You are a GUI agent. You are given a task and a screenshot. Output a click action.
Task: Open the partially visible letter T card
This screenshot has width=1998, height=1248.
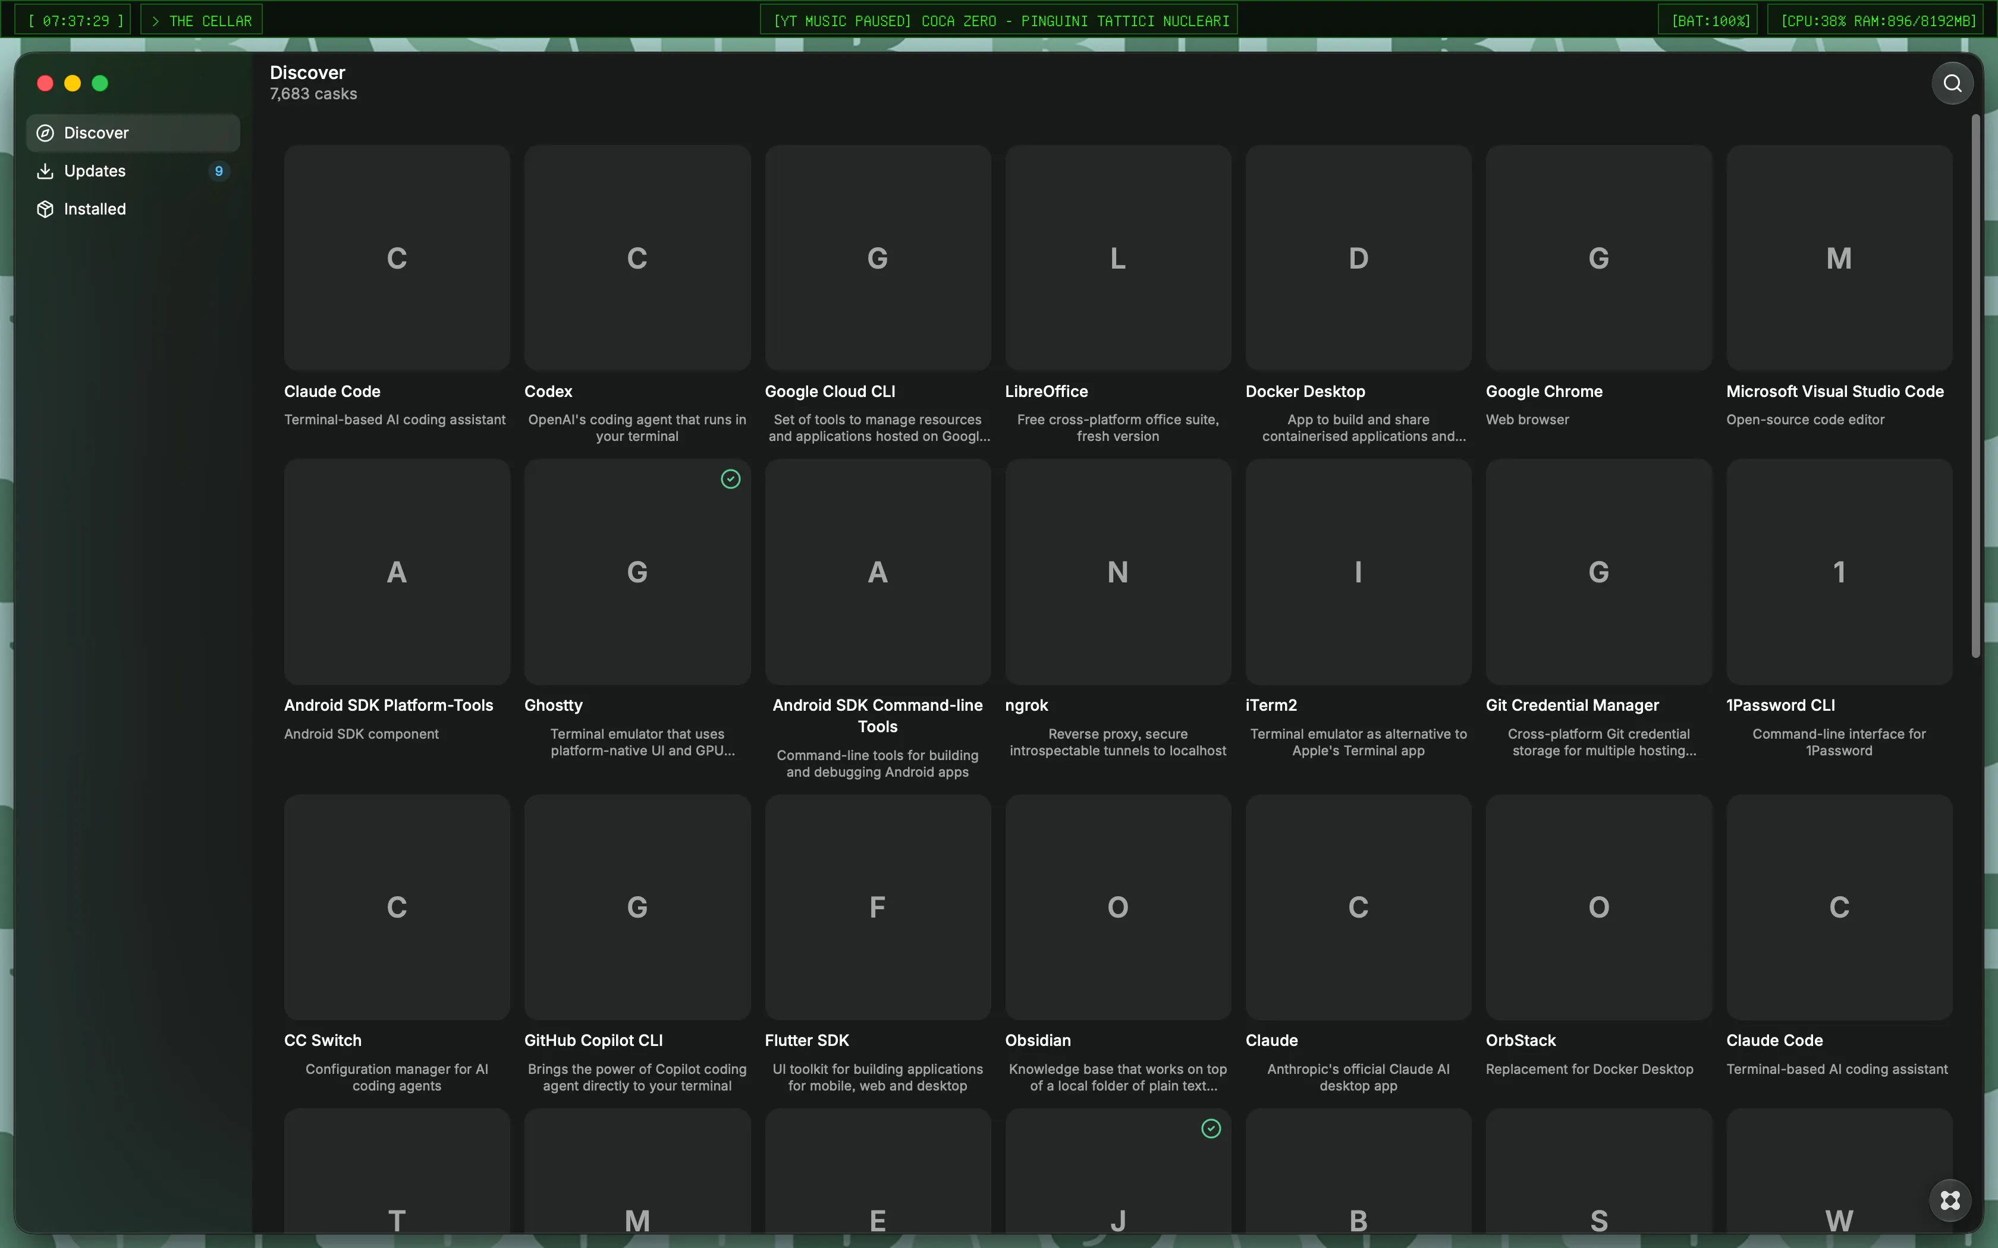pos(396,1171)
